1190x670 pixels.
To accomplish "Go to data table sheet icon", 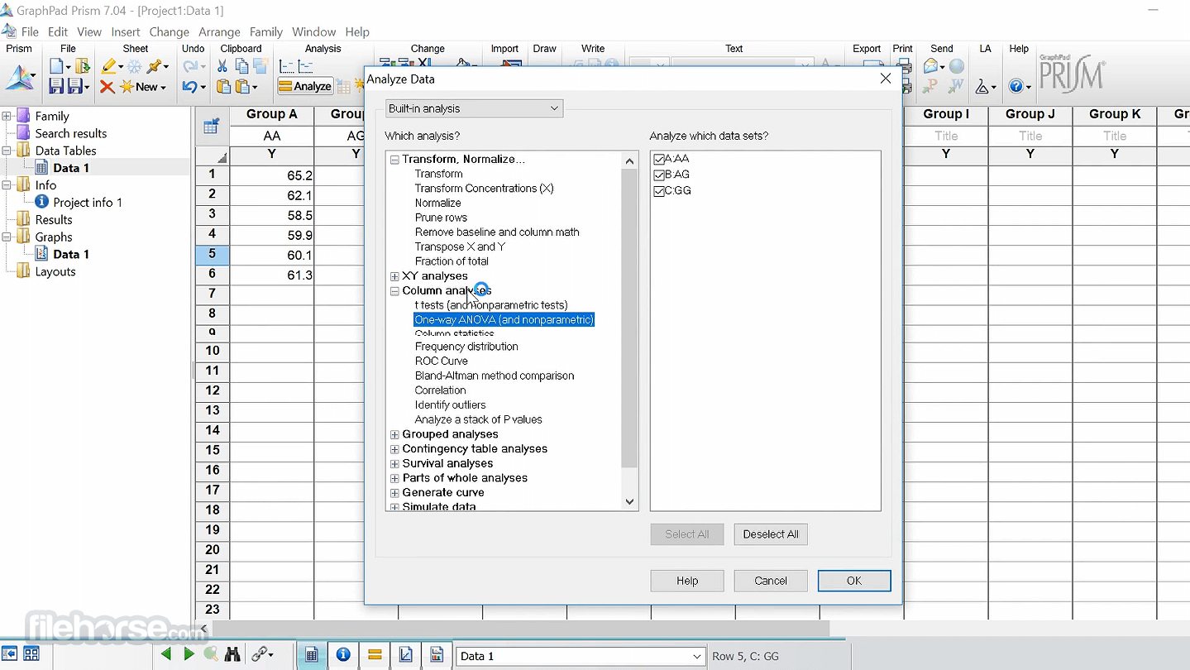I will pos(312,655).
